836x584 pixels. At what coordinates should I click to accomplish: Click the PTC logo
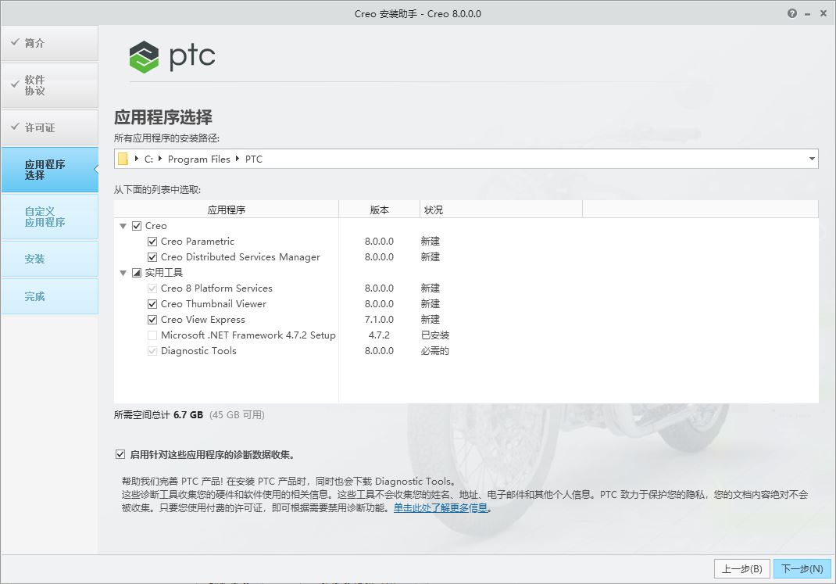172,56
